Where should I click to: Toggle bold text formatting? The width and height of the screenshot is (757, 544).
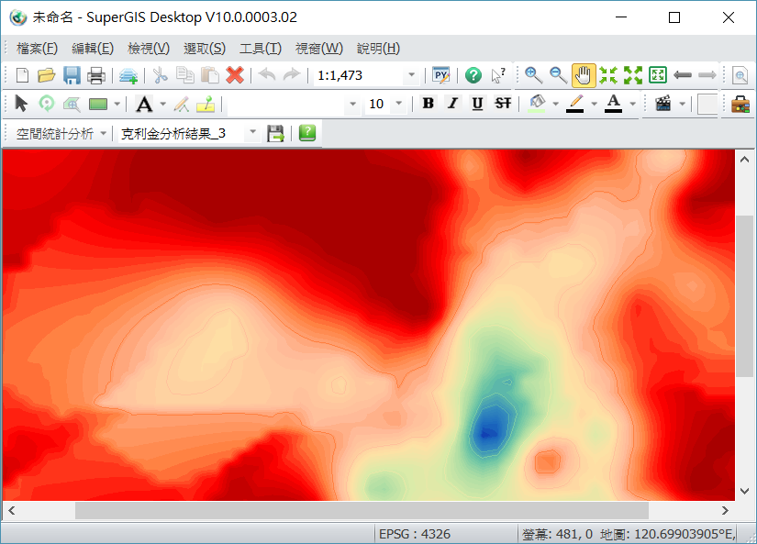tap(428, 104)
